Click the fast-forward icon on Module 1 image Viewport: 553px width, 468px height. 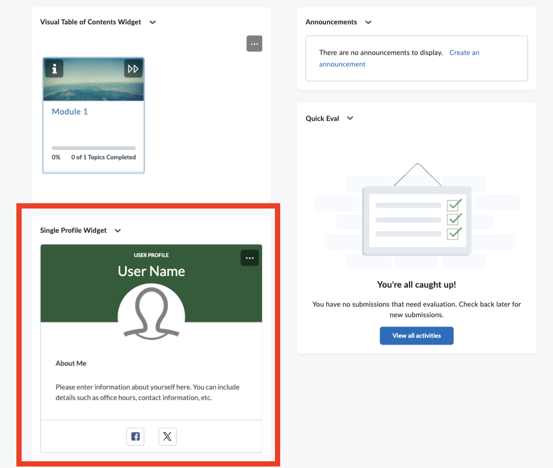pyautogui.click(x=133, y=68)
